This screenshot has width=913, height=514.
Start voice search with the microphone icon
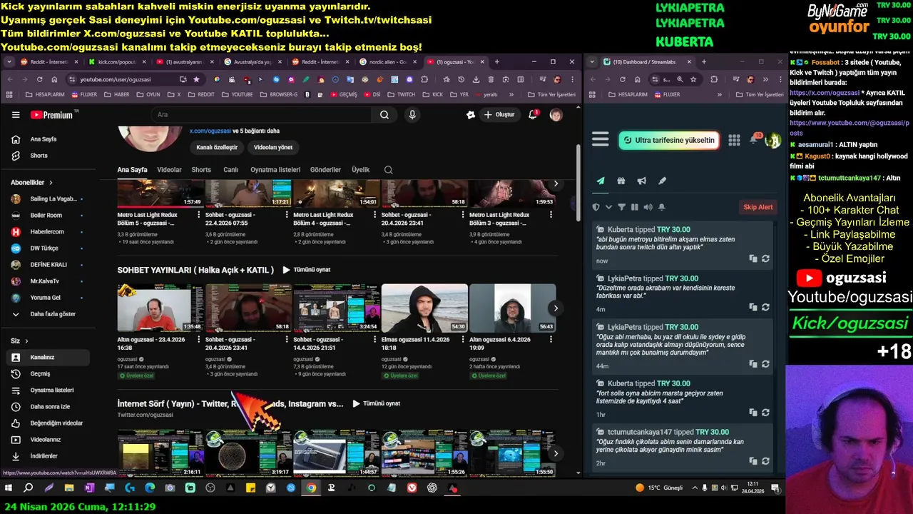point(412,114)
